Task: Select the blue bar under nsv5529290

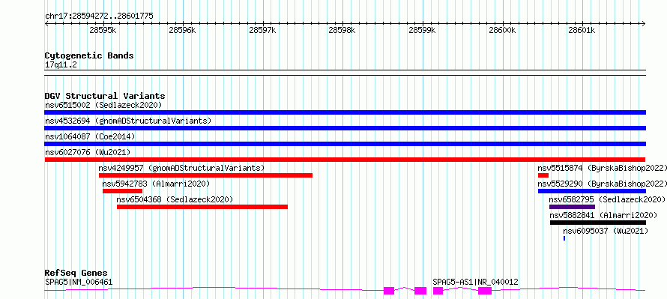Action: pyautogui.click(x=592, y=191)
